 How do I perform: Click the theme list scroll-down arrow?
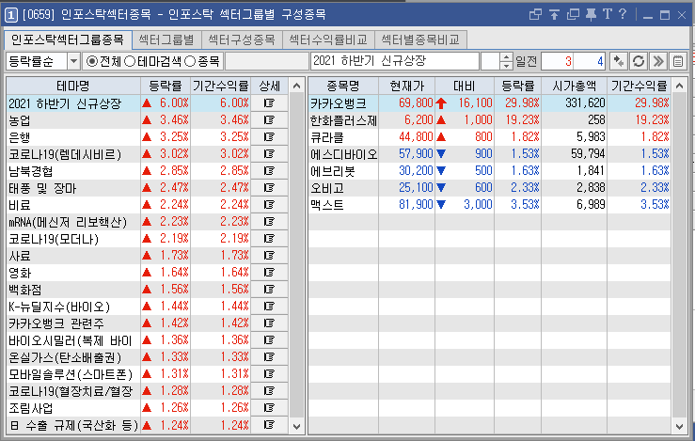(296, 426)
